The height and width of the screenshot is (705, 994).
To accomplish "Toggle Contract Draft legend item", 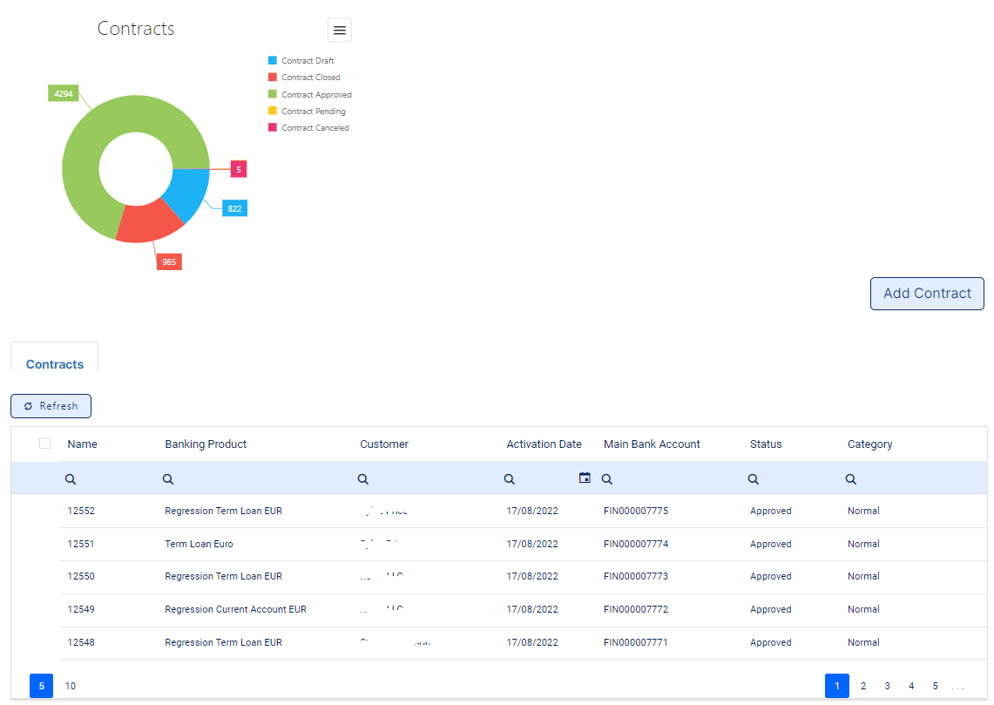I will 308,61.
